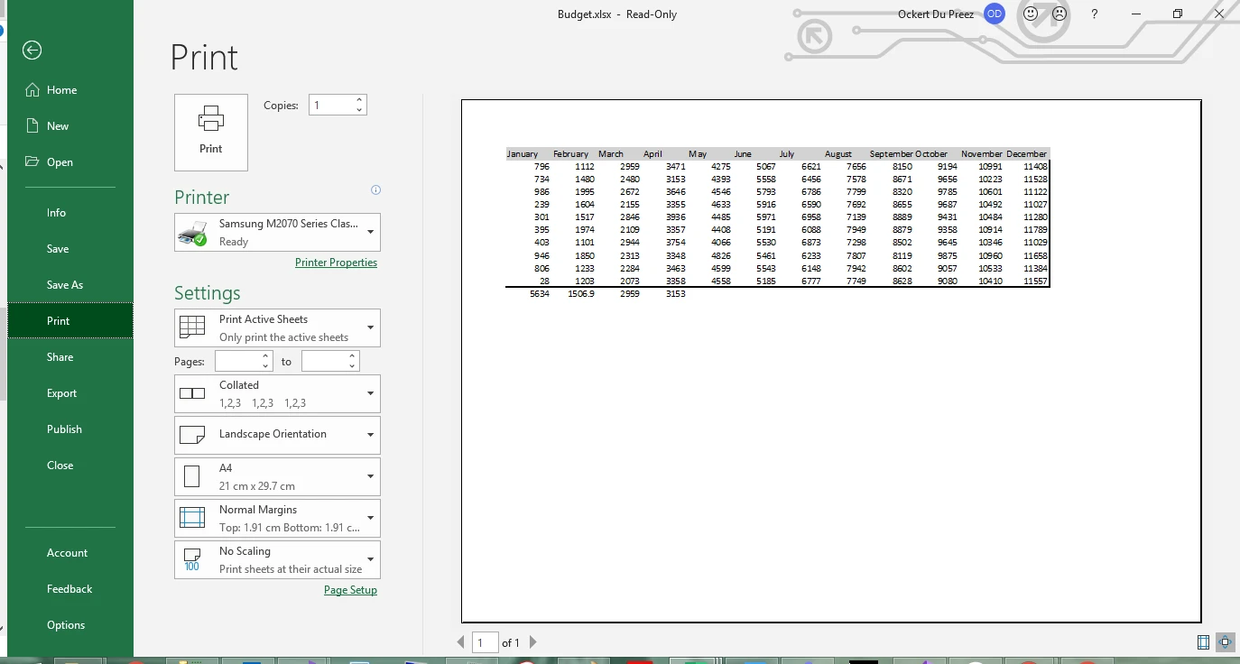This screenshot has width=1240, height=664.
Task: Click the OD user account avatar
Action: [995, 14]
